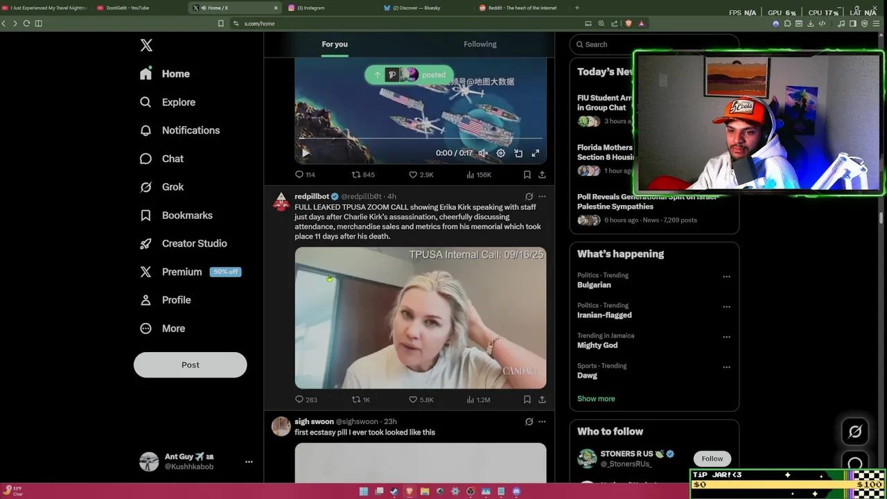
Task: Open sigh swoon's profile avatar
Action: (281, 426)
